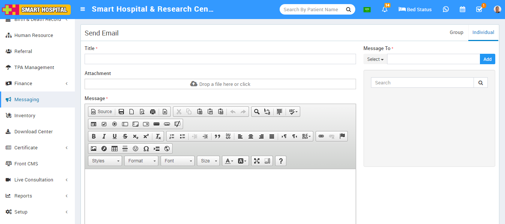Switch to the Group tab

tap(456, 32)
